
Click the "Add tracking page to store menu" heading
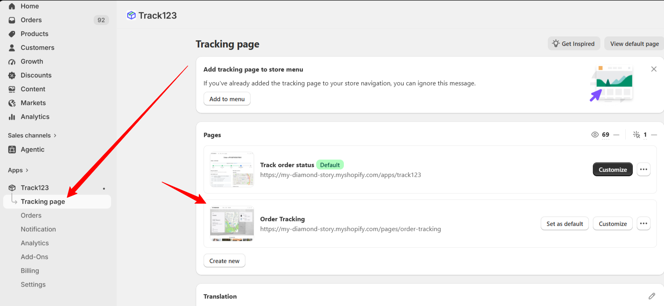(x=253, y=69)
